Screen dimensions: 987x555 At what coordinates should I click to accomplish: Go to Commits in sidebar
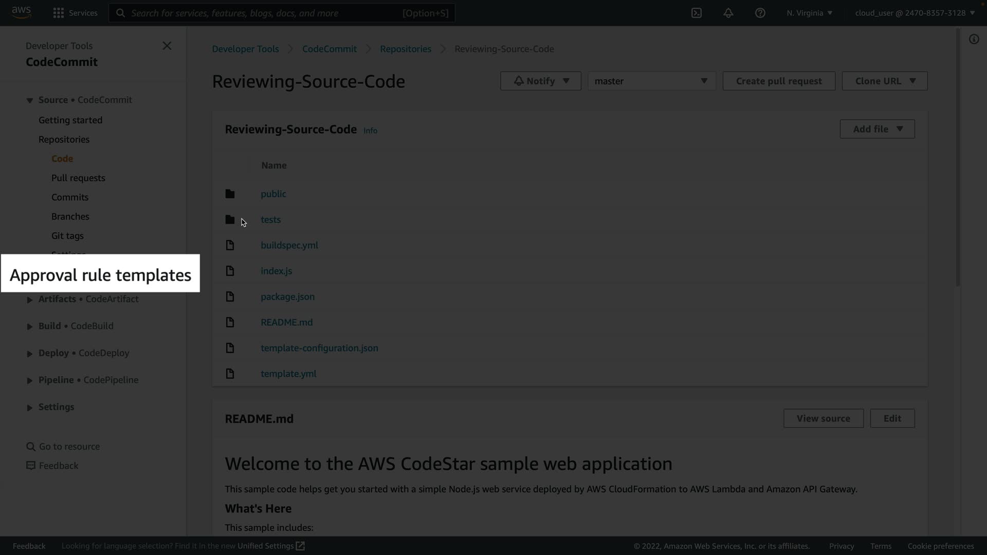point(70,197)
